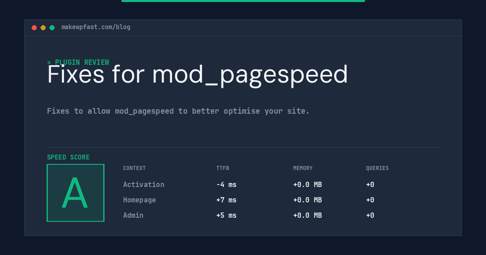Click Admin queries value +0
The height and width of the screenshot is (255, 486).
coord(370,215)
